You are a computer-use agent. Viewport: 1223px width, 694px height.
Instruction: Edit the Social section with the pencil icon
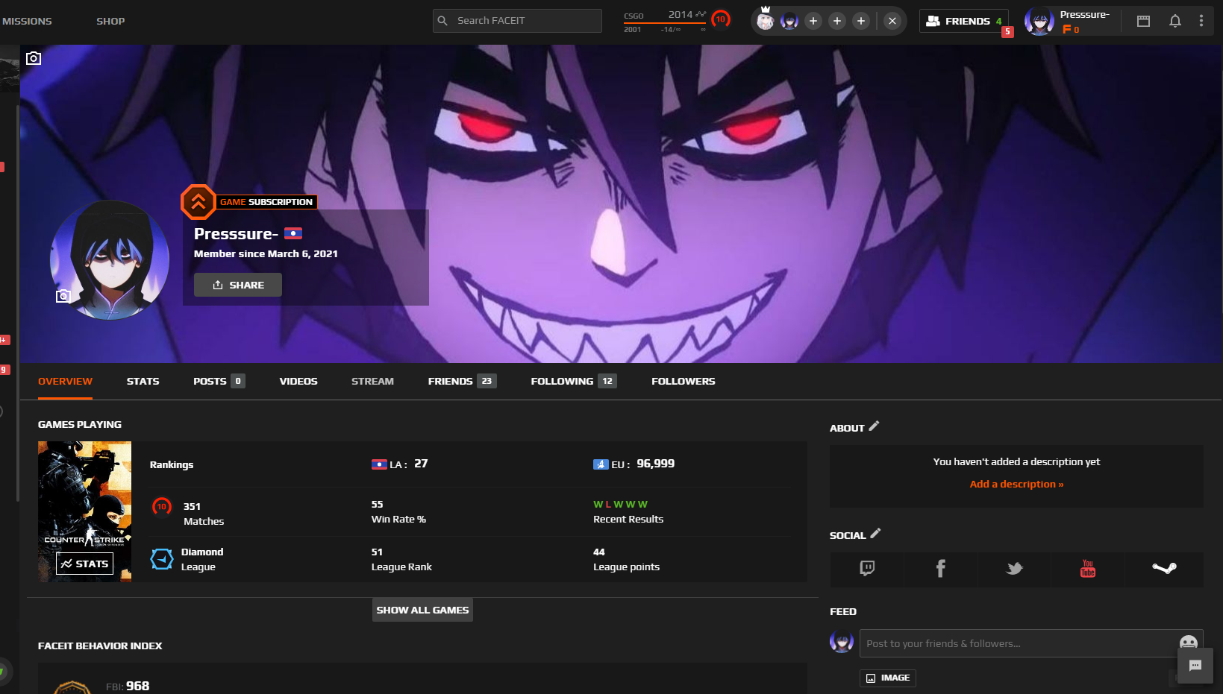tap(876, 533)
